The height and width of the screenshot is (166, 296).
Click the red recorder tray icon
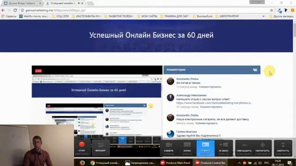244,163
